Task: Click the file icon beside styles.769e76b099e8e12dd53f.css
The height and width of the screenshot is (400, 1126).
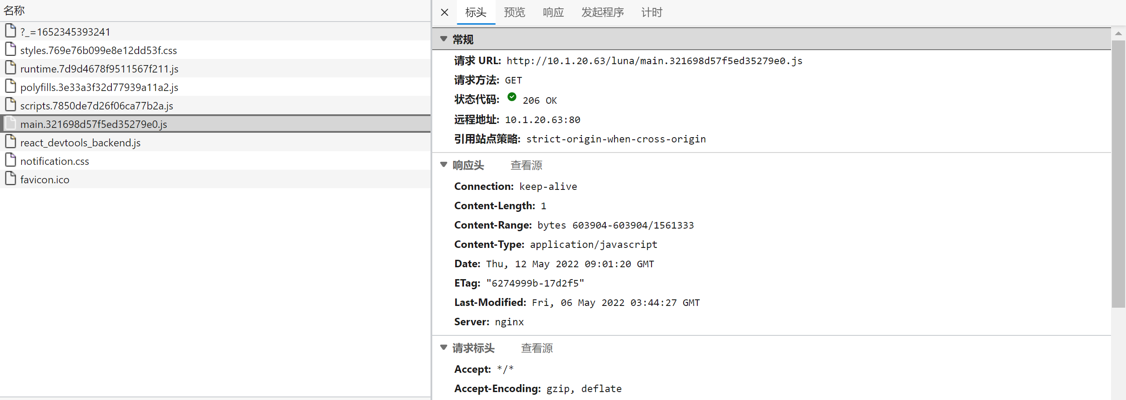Action: [x=11, y=49]
